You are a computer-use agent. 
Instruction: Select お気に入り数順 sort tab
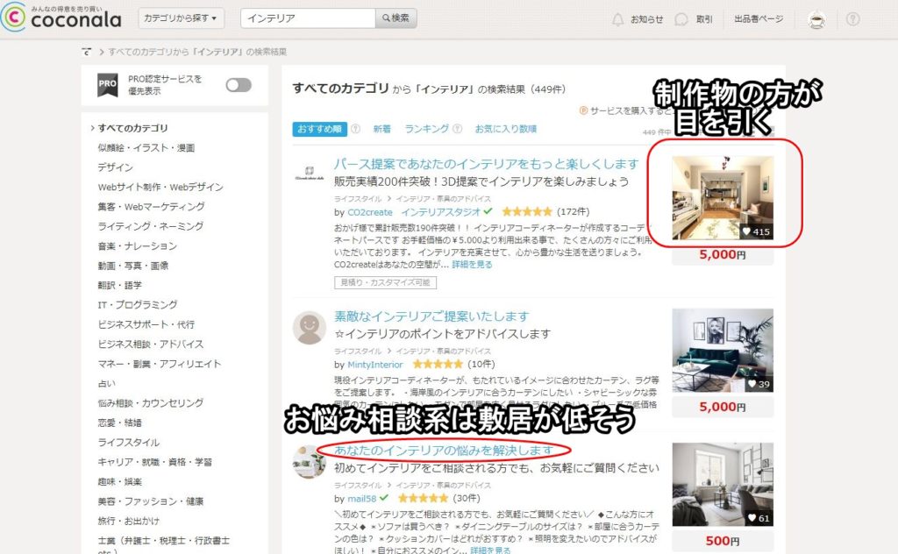tap(506, 129)
